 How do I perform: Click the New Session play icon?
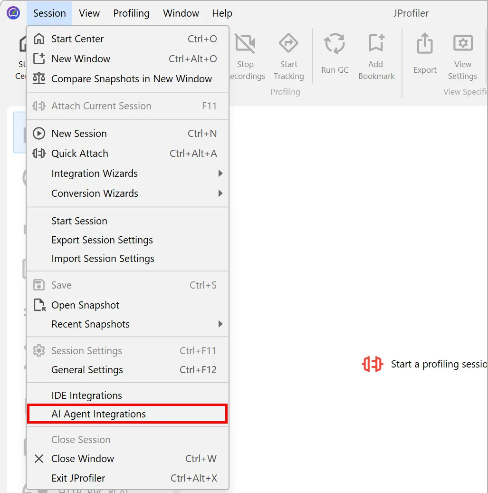pyautogui.click(x=39, y=133)
